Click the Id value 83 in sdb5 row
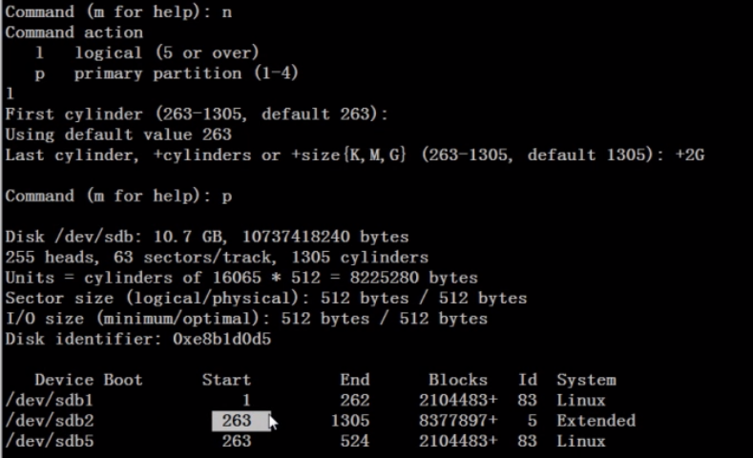This screenshot has width=753, height=458. coord(528,441)
